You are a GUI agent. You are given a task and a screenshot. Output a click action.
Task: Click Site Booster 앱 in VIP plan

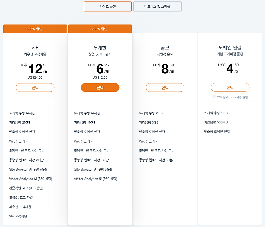[x=28, y=170]
